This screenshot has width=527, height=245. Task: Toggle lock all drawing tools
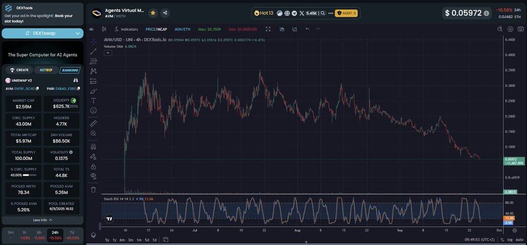(93, 166)
